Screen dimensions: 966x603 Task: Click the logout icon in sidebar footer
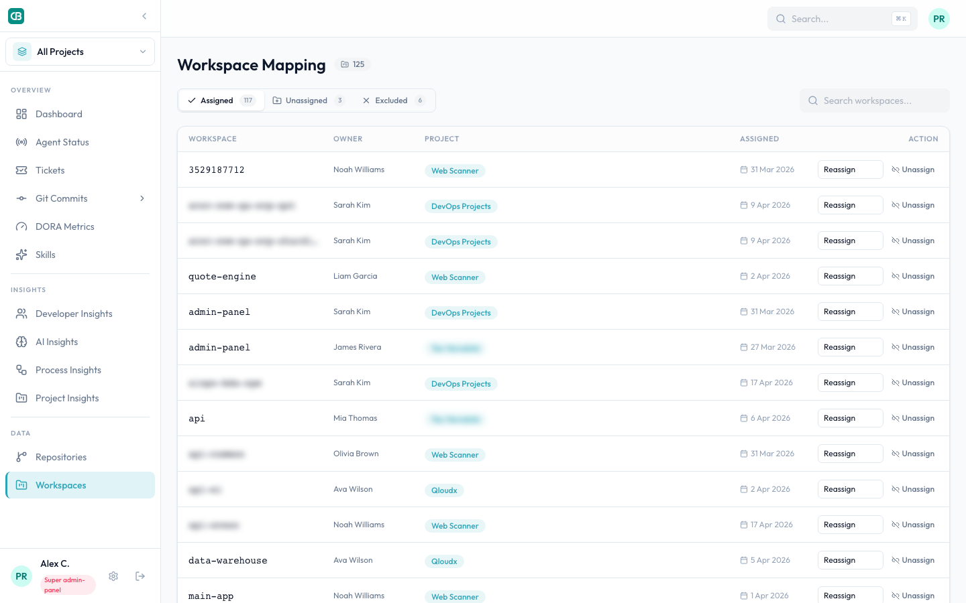(140, 576)
